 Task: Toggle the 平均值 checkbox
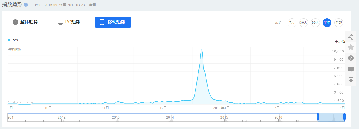[332, 42]
